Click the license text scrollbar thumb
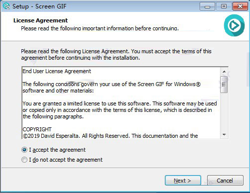Screen dimensions: 250x193 click(x=224, y=85)
